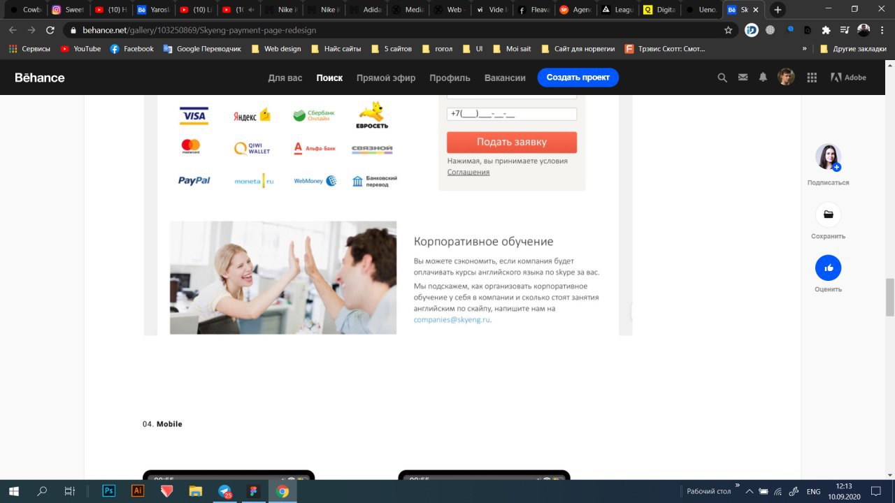
Task: Expand hidden bookmarks with chevron
Action: point(805,49)
